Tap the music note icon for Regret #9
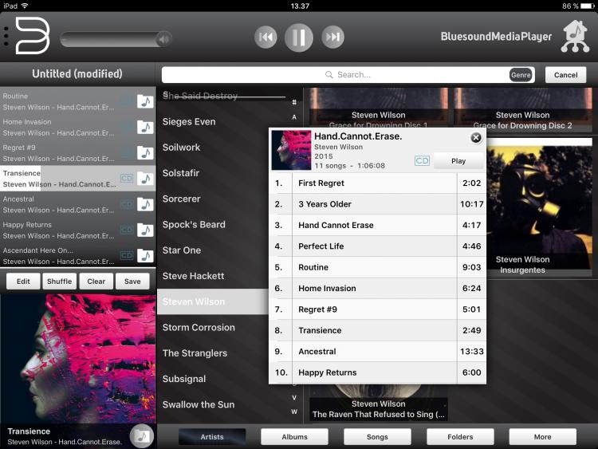The width and height of the screenshot is (598, 449). (x=145, y=152)
